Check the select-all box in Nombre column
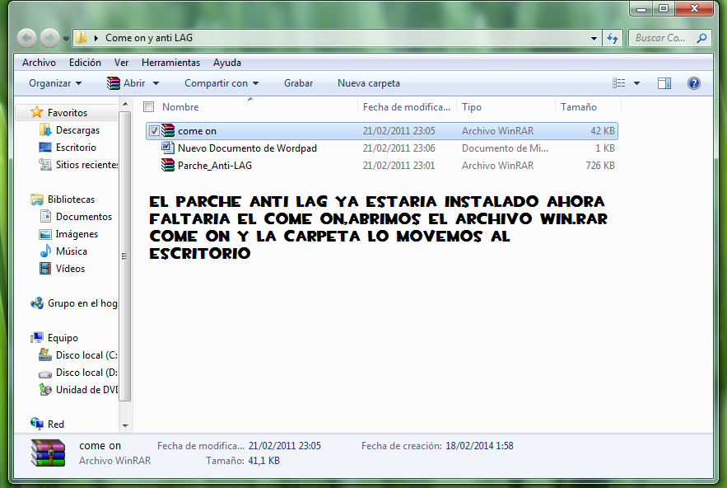The image size is (727, 488). point(148,106)
